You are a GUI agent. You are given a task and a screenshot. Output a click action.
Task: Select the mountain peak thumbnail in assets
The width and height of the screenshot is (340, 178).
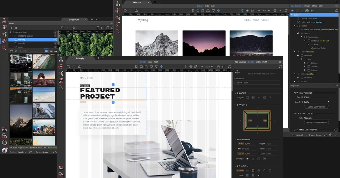(x=21, y=121)
